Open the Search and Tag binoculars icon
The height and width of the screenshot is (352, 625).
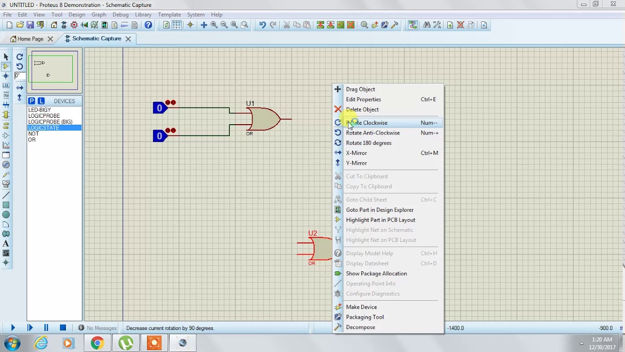click(x=427, y=25)
